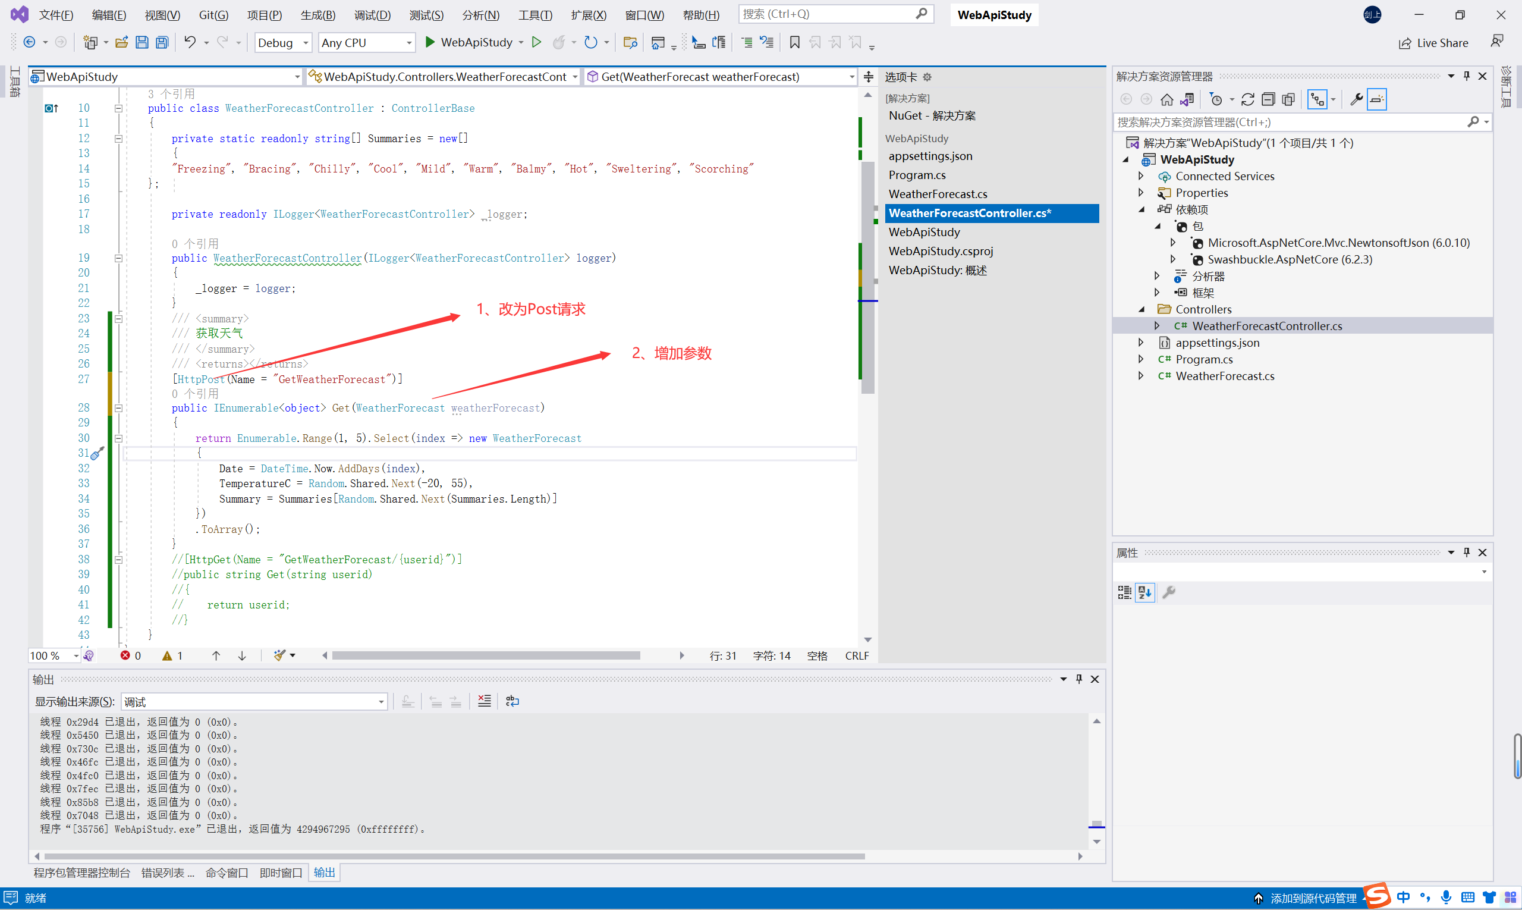The height and width of the screenshot is (910, 1522).
Task: Select WeatherForecast.cs in Solution Explorer
Action: (1224, 375)
